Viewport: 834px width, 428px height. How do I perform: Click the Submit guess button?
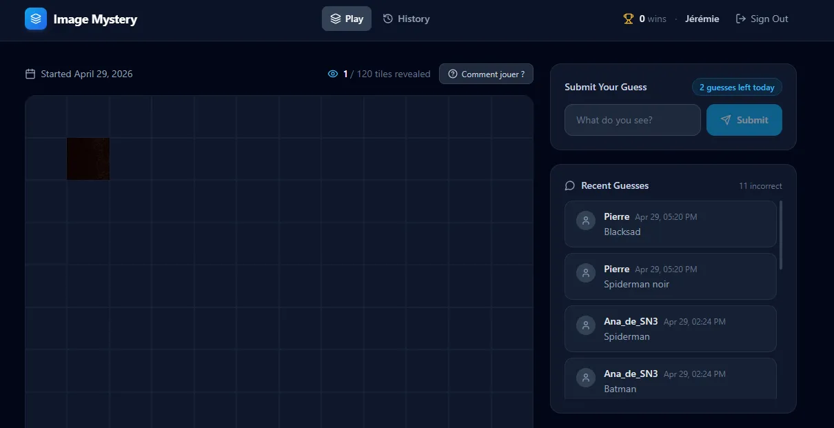click(x=744, y=120)
